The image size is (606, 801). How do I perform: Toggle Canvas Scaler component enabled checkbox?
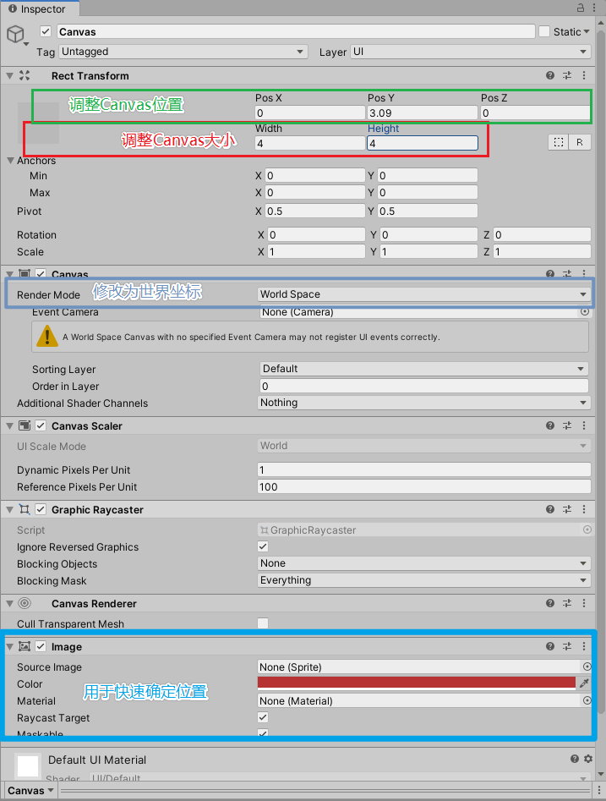41,425
